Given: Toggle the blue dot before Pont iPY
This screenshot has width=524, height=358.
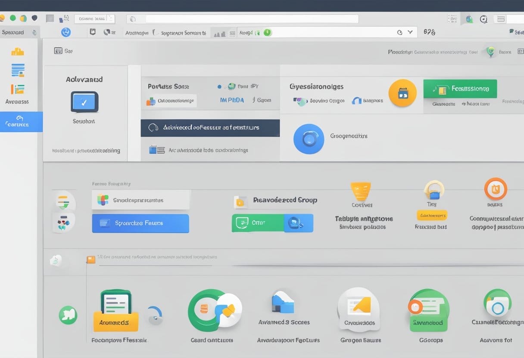Looking at the screenshot, I should (219, 86).
